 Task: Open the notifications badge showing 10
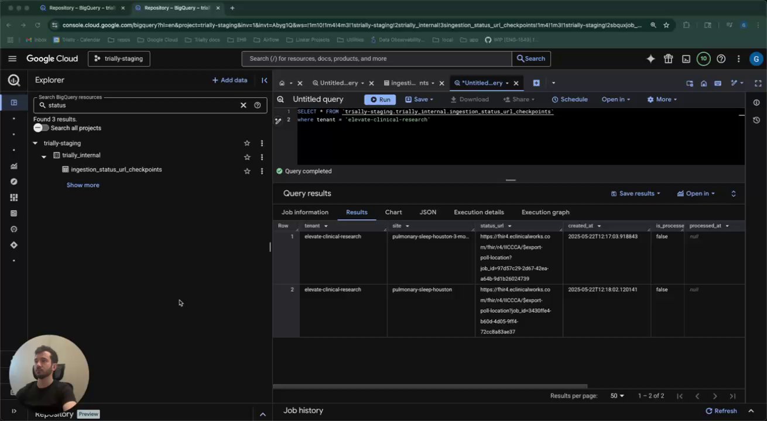point(704,58)
